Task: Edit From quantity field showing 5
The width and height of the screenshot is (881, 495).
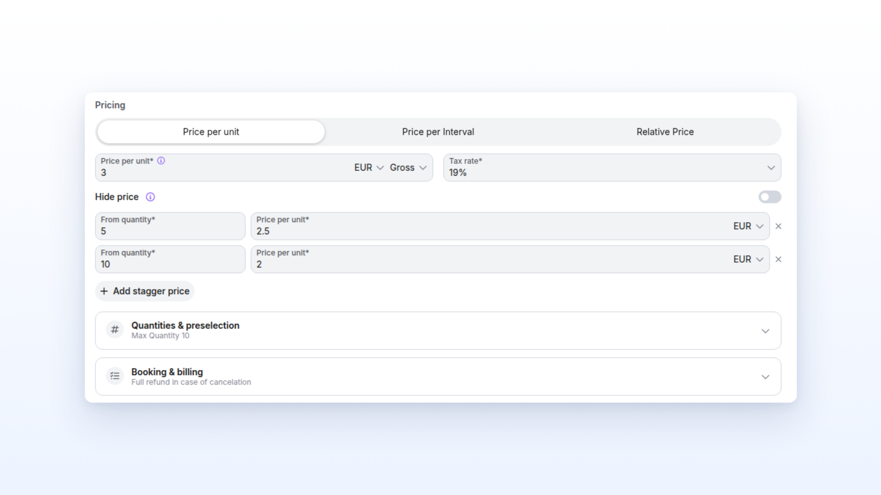Action: pyautogui.click(x=170, y=226)
